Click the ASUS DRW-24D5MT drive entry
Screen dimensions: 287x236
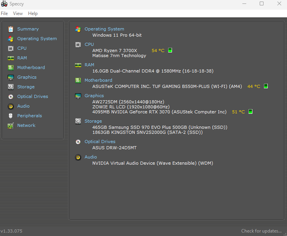(x=114, y=148)
